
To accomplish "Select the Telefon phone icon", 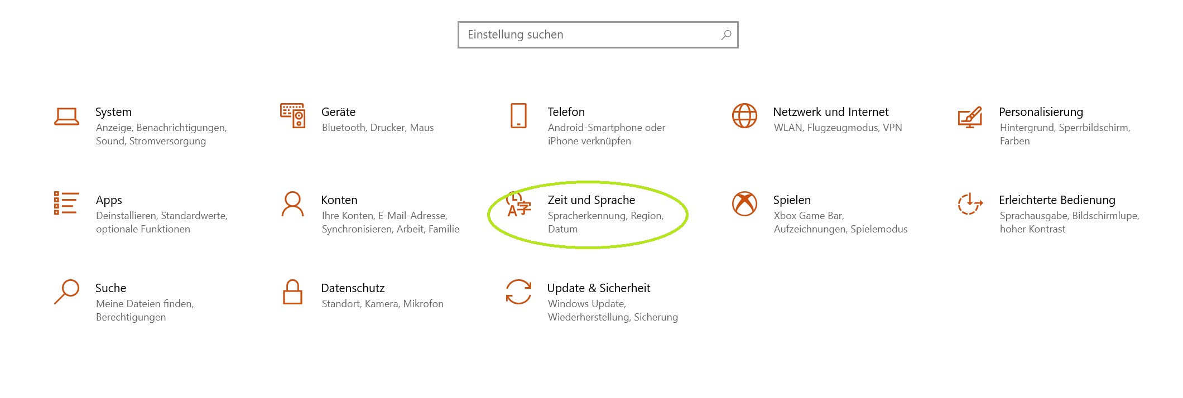I will click(518, 115).
